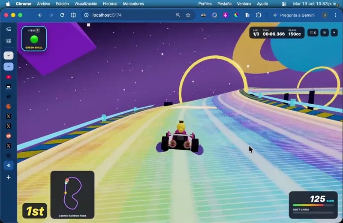Open the Marcadores menu
343x223 pixels.
pos(133,4)
